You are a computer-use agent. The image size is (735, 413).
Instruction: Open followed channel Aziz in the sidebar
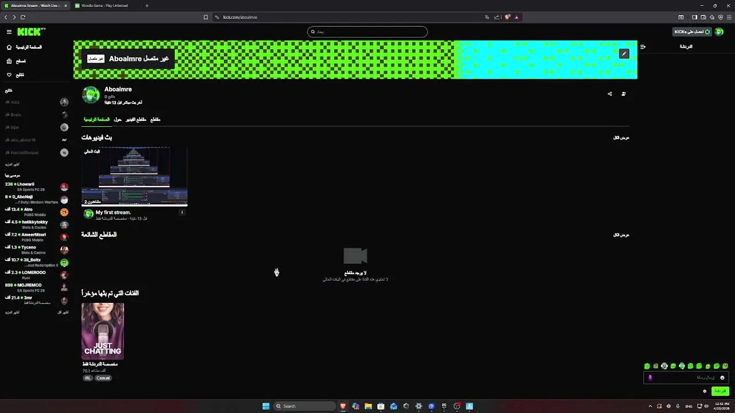(x=37, y=102)
